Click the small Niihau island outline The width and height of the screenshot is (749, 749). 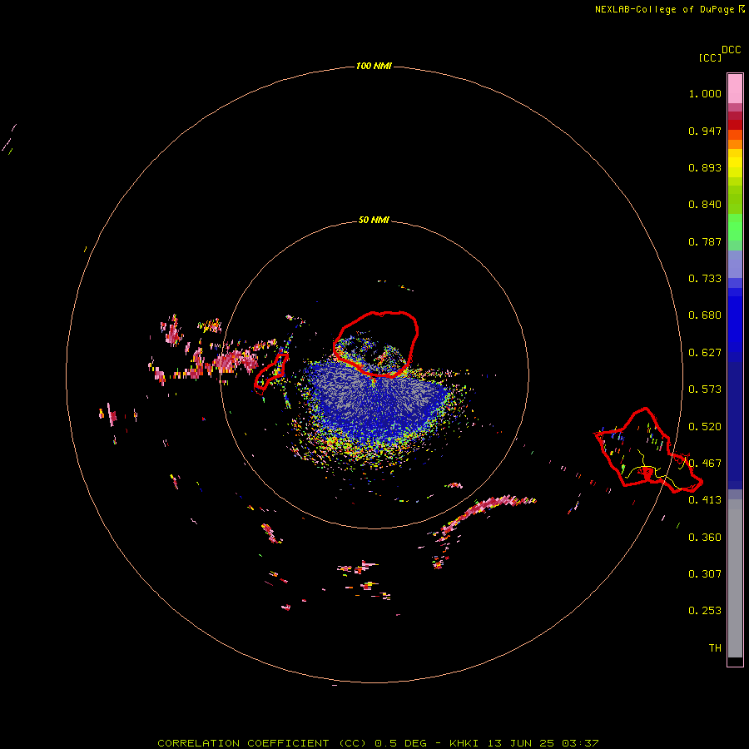point(270,374)
